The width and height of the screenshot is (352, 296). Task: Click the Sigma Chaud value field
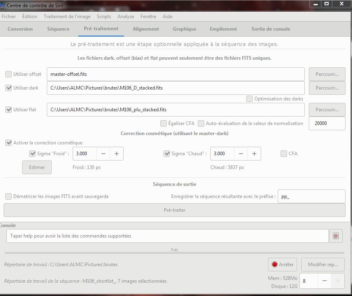(x=222, y=154)
